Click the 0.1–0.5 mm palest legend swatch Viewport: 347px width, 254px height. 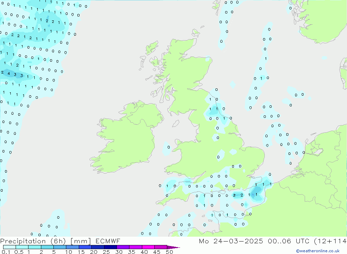pos(9,247)
